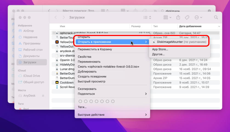The height and width of the screenshot is (132, 230).
Task: Open Рабочий стол in the sidebar
Action: (32, 50)
